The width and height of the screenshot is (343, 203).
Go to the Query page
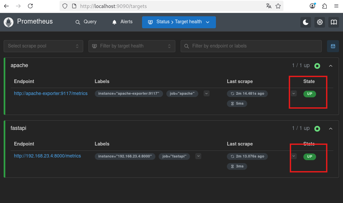(x=86, y=22)
